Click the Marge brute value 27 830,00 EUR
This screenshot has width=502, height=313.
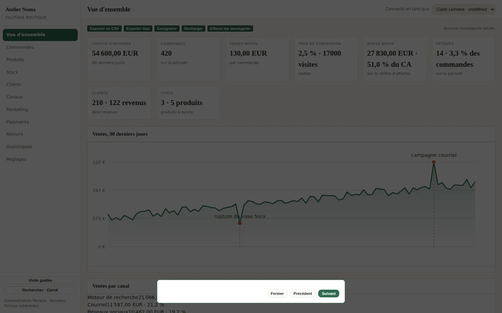[x=392, y=59]
